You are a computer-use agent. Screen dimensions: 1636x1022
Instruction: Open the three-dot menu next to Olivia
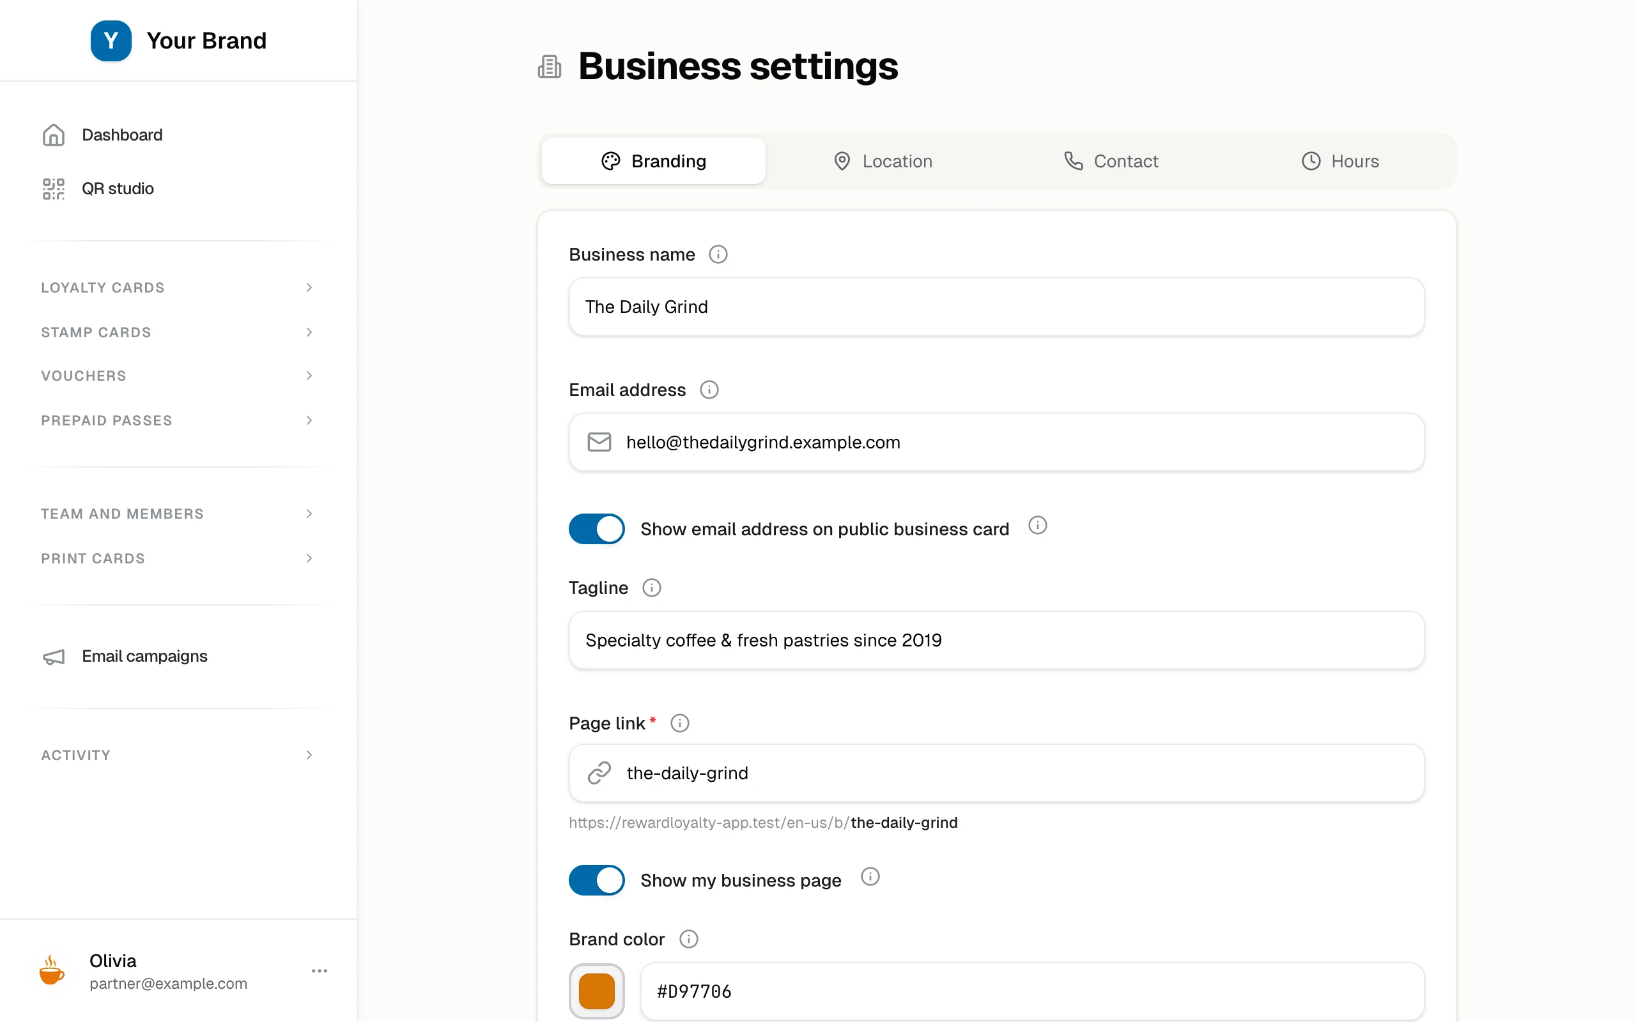(319, 972)
